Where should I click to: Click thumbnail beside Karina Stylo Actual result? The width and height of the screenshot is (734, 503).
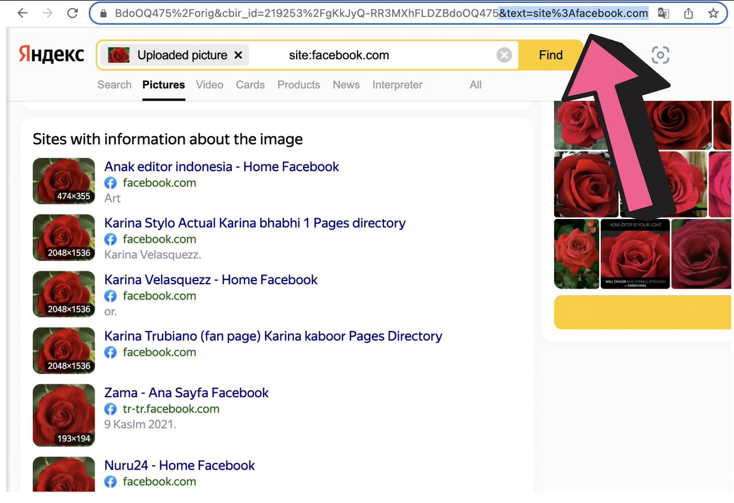64,237
